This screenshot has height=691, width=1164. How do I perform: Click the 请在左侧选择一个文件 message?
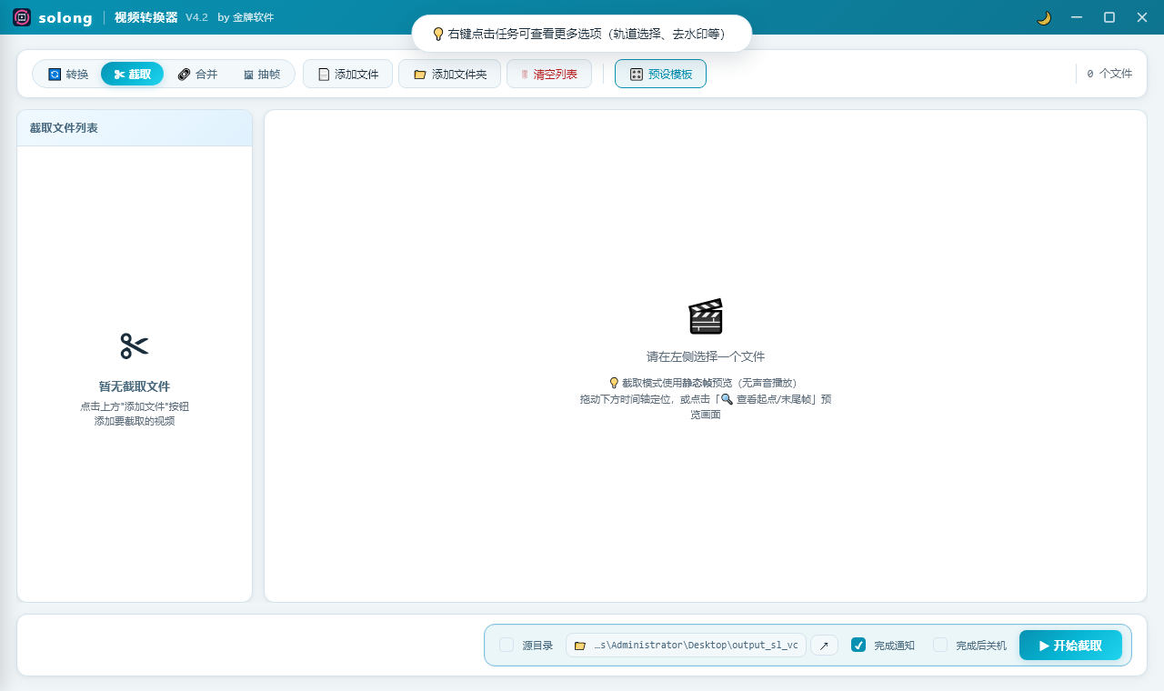706,356
